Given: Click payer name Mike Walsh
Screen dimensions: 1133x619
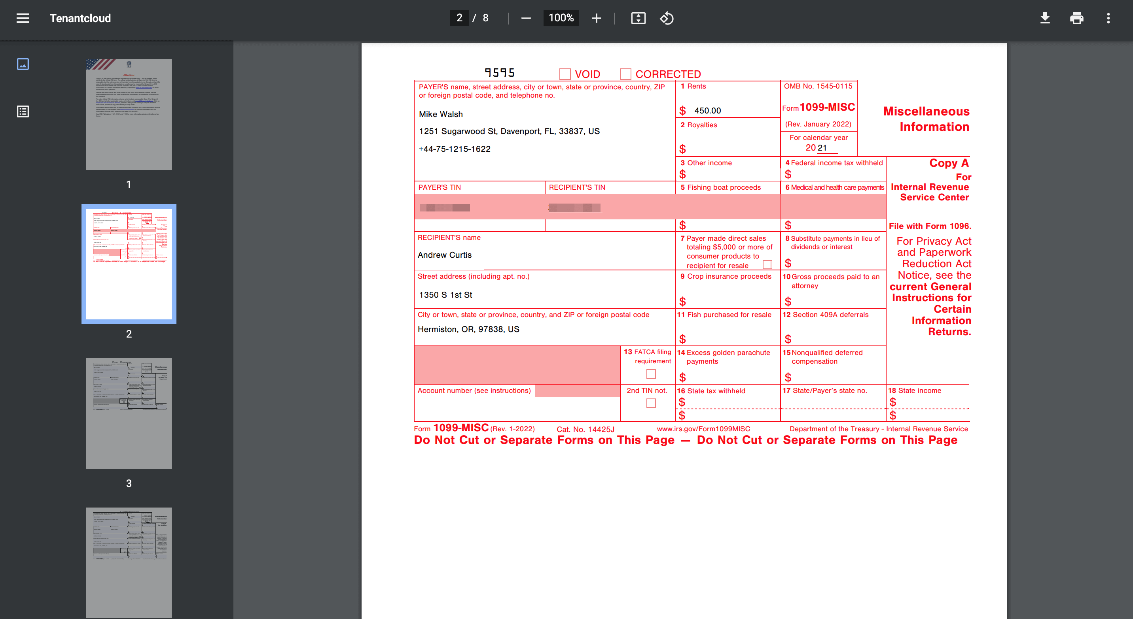Looking at the screenshot, I should [x=441, y=114].
